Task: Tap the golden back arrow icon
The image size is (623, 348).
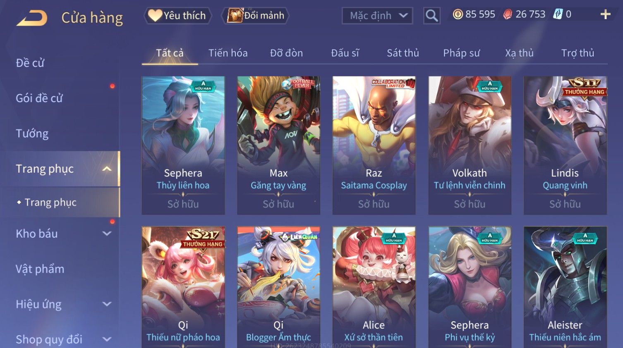Action: point(31,18)
